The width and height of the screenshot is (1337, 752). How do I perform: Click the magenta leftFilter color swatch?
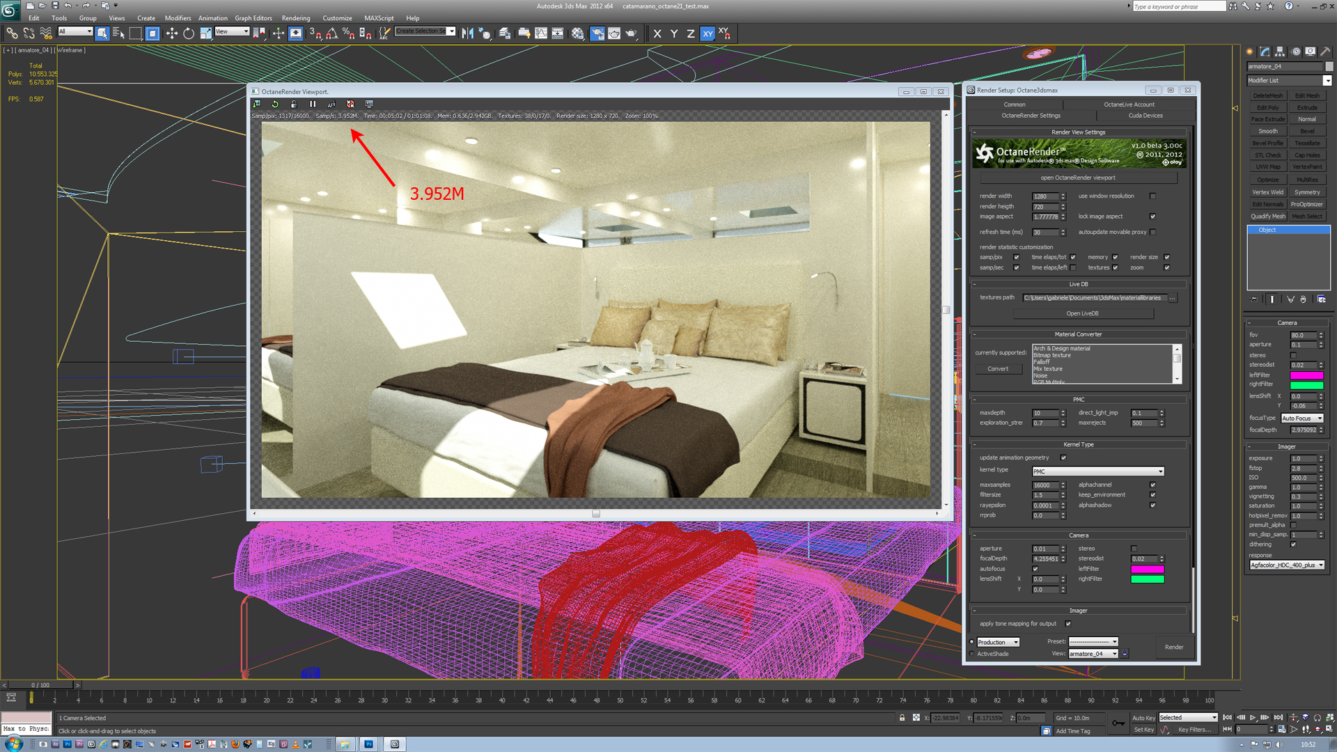click(x=1147, y=569)
